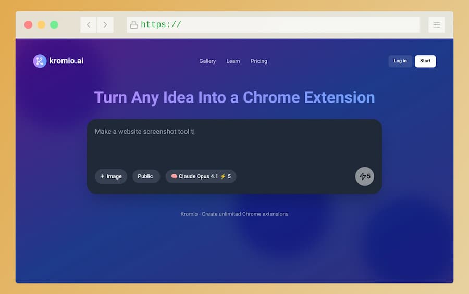Viewport: 469px width, 294px height.
Task: Click the green maximize window dot
Action: (x=54, y=25)
